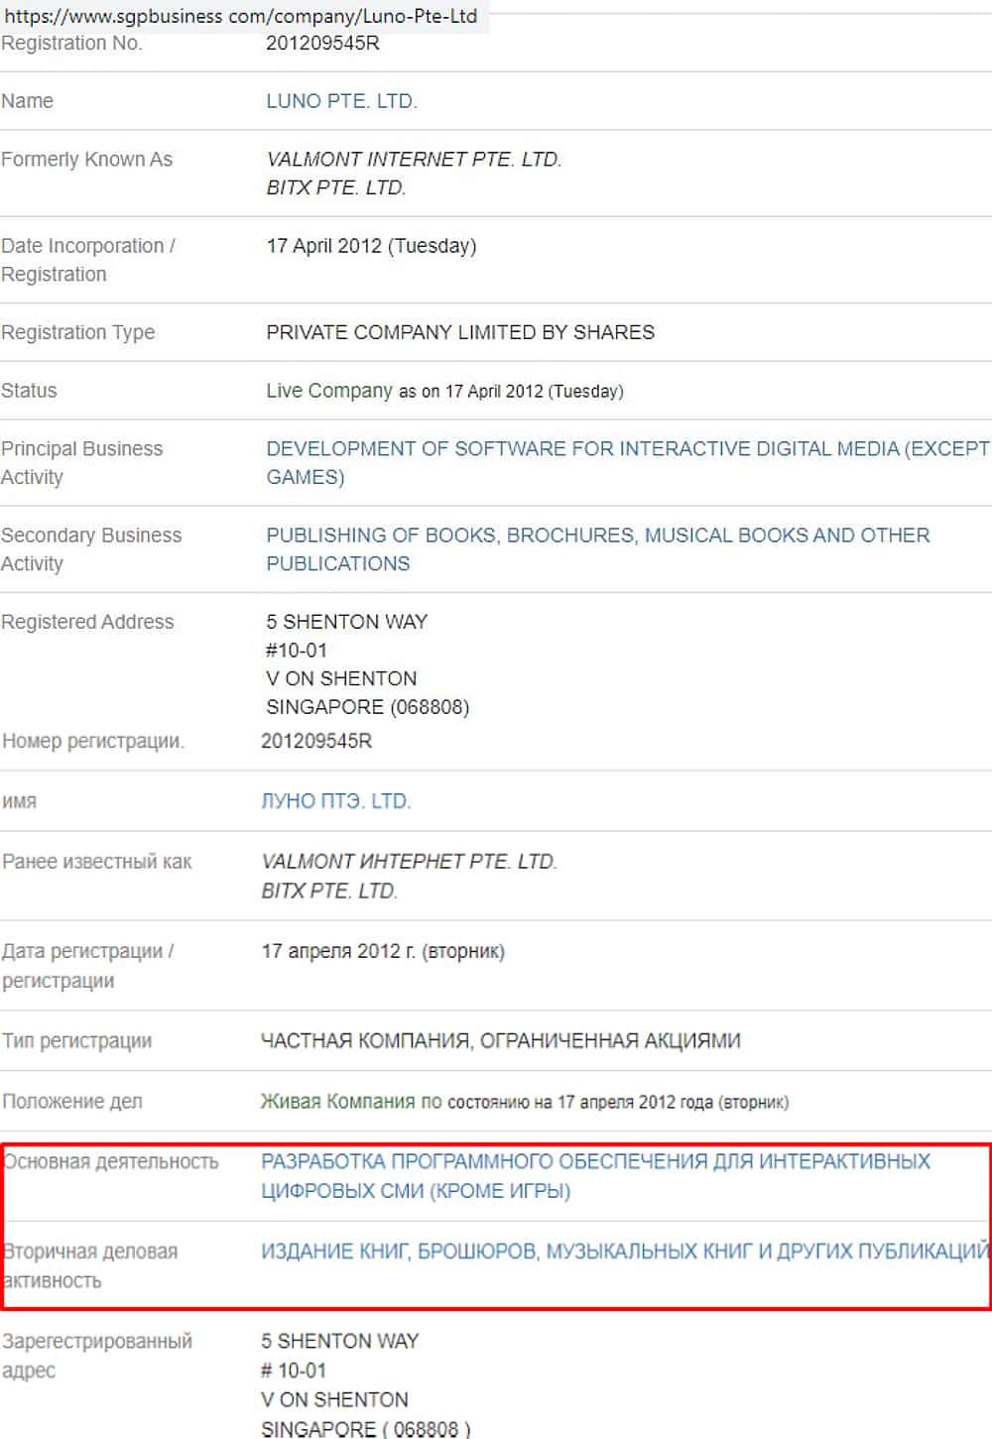This screenshot has height=1439, width=992.
Task: Select ЧАСТНАЯ КОМПАНИЯ, ОГРАНИЧЕННАЯ АКЦИЯМИ text
Action: tap(501, 1040)
